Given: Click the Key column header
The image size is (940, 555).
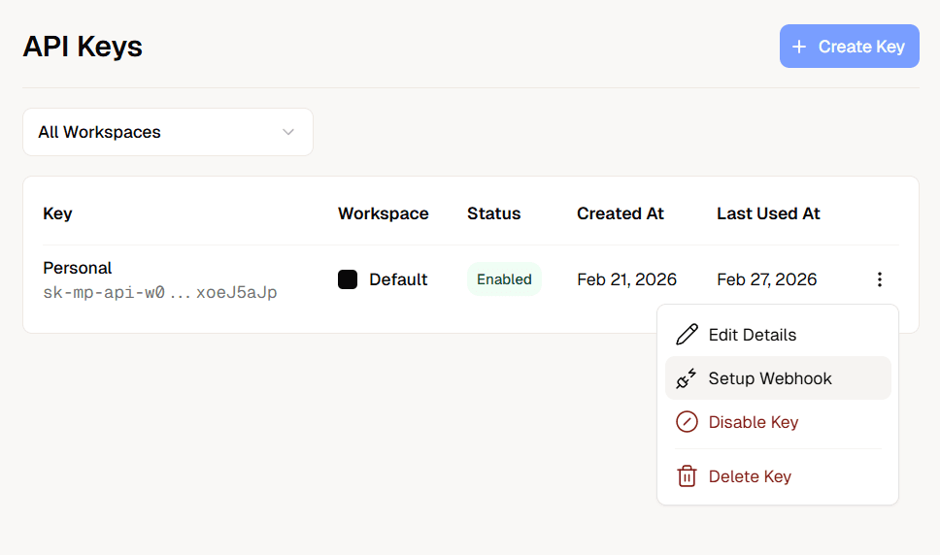Looking at the screenshot, I should coord(57,213).
